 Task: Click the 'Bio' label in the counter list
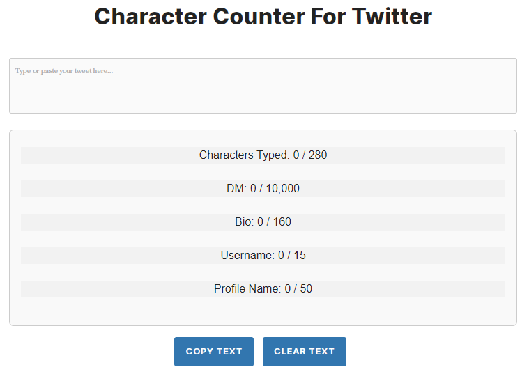243,222
